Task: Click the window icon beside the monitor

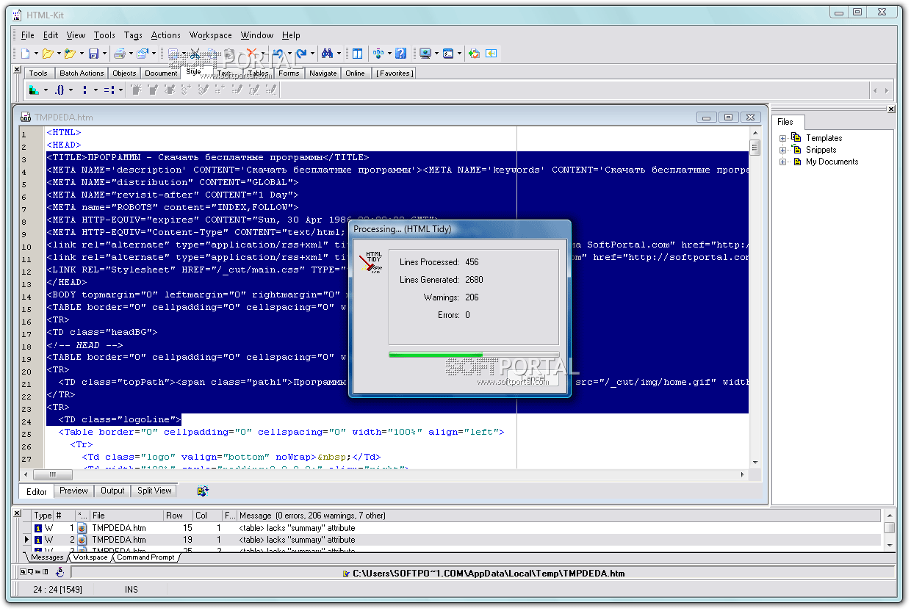Action: [x=448, y=54]
